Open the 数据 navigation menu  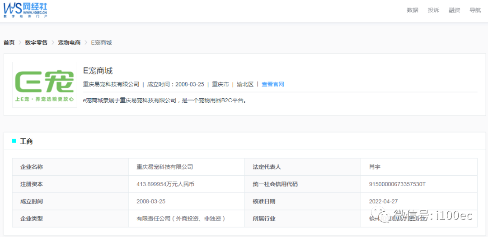(x=413, y=10)
